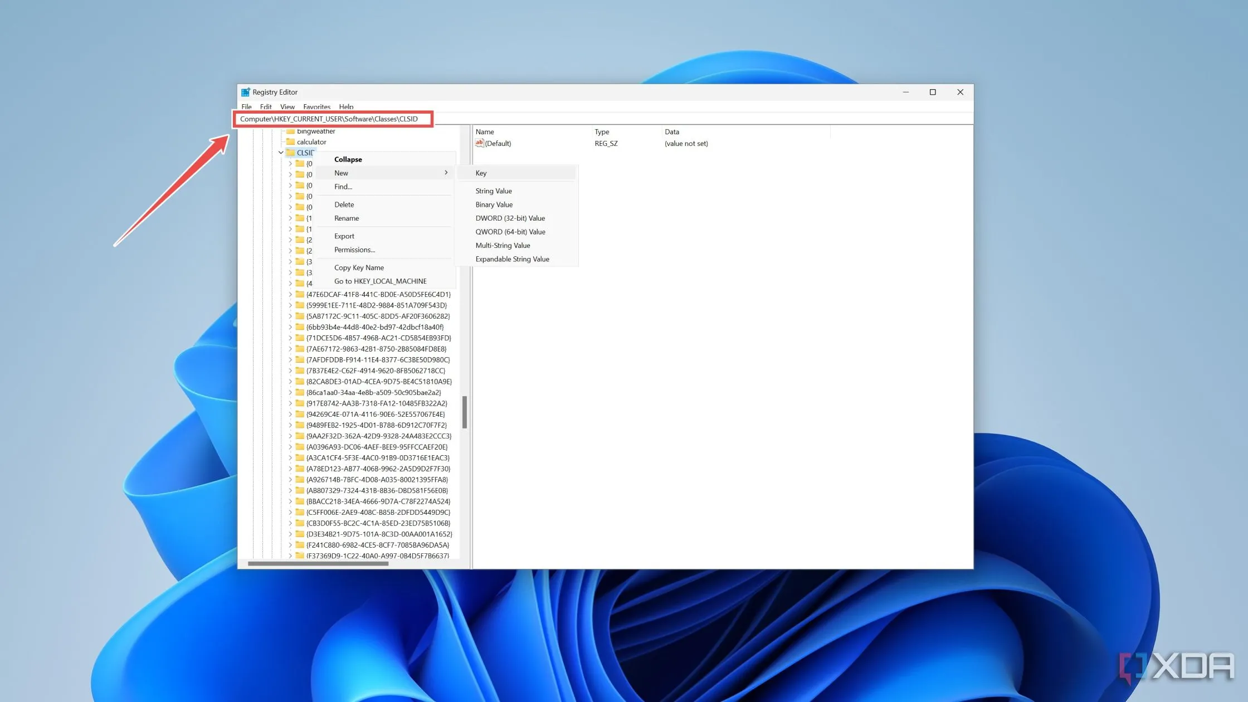Open the Favorites menu
The width and height of the screenshot is (1248, 702).
(x=316, y=106)
